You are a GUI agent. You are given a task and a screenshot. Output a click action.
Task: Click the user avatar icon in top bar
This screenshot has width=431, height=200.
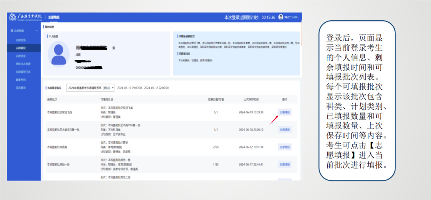pos(281,17)
